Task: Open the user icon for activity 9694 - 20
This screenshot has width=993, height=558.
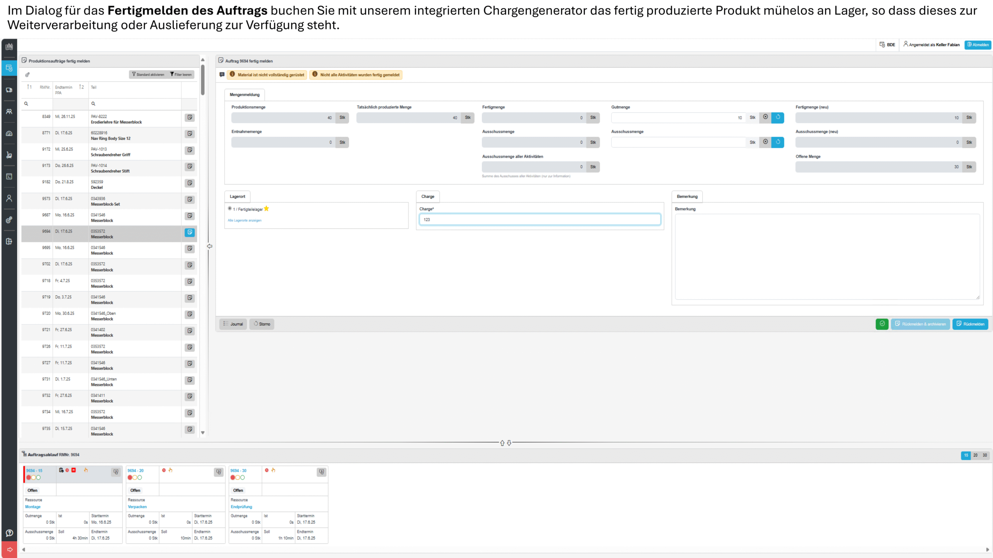Action: tap(219, 472)
